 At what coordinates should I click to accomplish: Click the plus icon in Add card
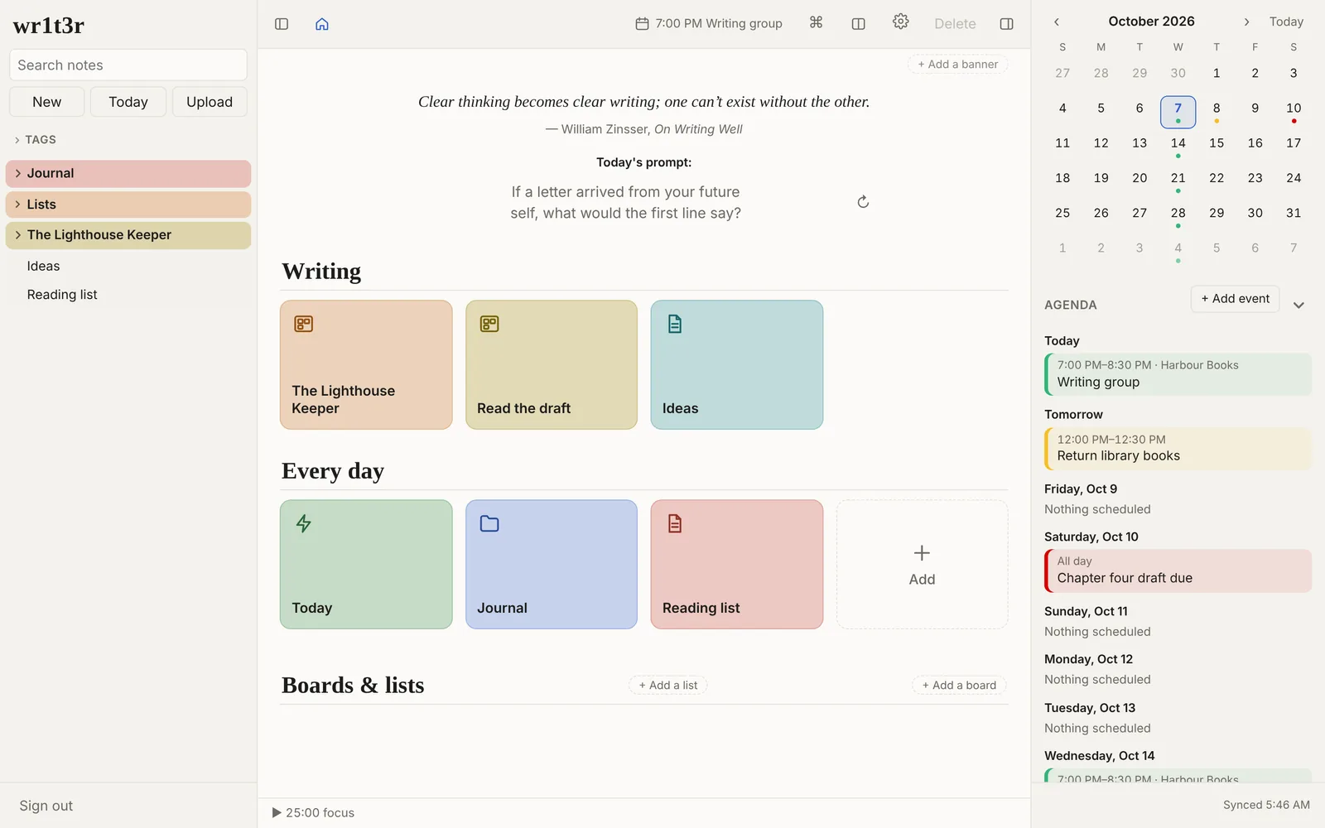922,553
